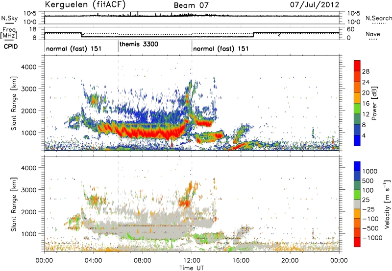Click the blue top segment of Velocity colorbar
392x271 pixels.
tap(357, 166)
